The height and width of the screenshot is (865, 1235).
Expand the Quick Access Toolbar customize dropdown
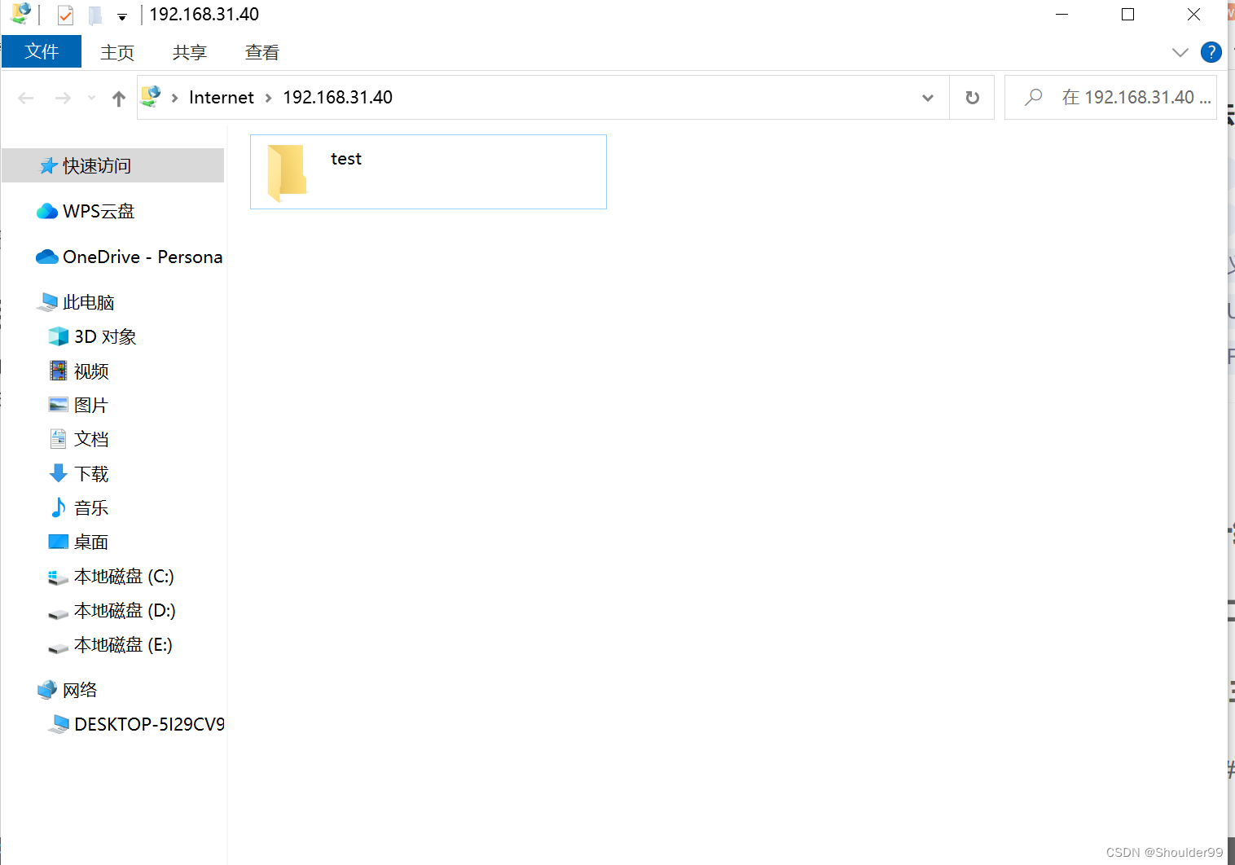pyautogui.click(x=122, y=15)
